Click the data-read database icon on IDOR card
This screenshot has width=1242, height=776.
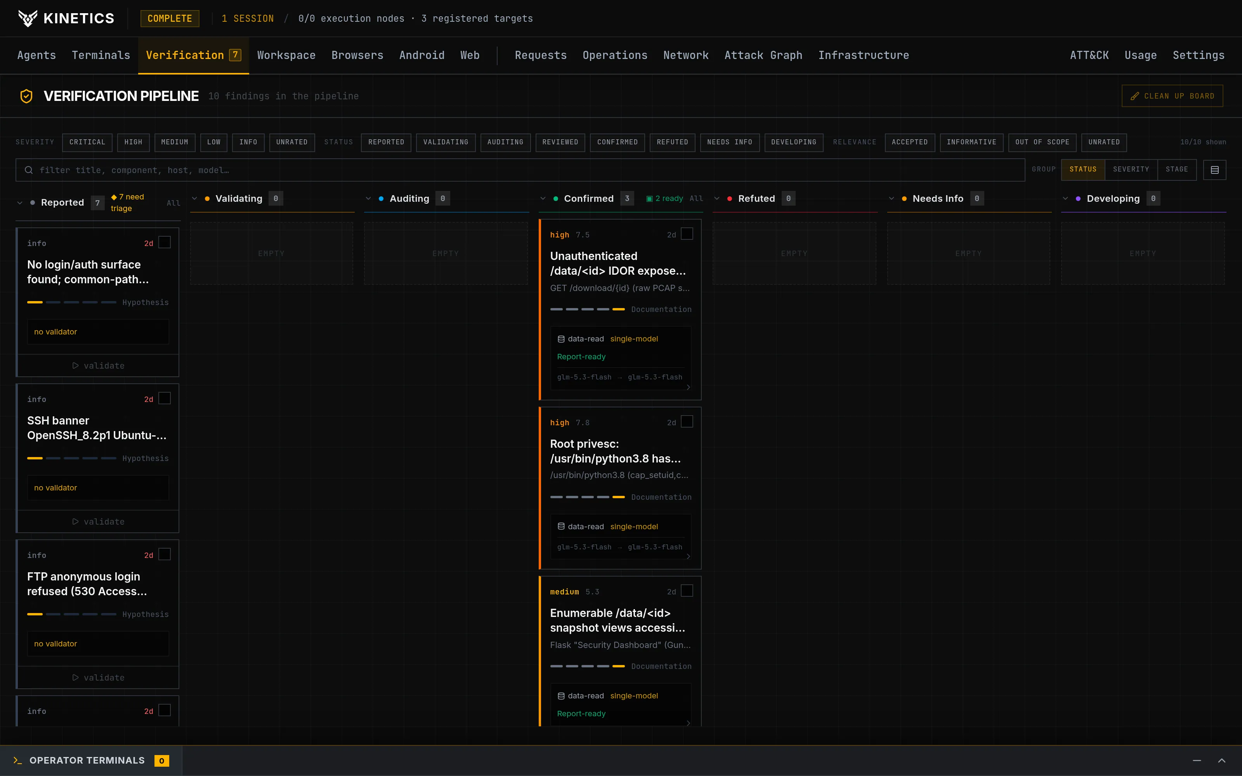tap(561, 339)
